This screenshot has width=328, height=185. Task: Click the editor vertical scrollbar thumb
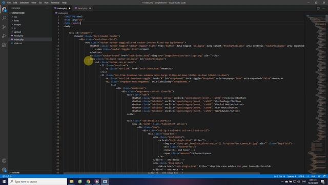point(326,18)
